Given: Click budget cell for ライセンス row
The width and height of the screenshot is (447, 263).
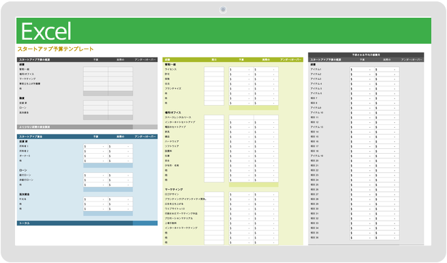Looking at the screenshot, I should point(241,70).
